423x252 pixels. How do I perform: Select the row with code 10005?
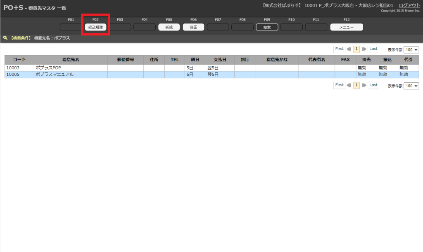pos(19,75)
